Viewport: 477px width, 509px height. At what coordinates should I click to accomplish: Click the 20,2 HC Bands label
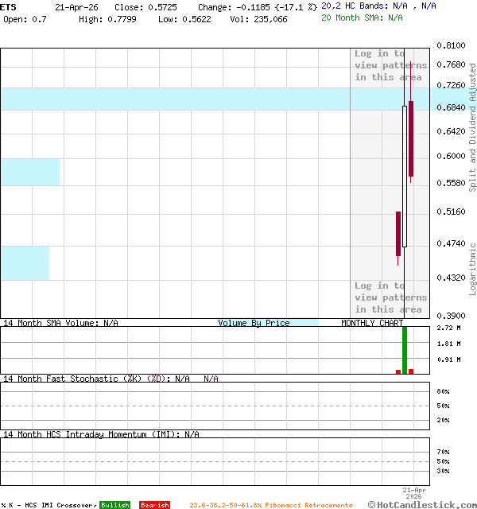(351, 6)
